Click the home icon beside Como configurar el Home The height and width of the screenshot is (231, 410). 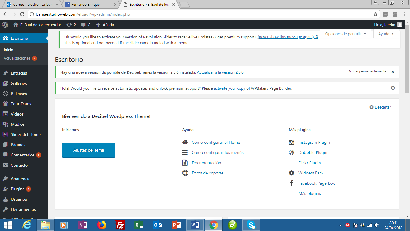[x=185, y=142]
